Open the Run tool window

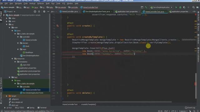point(8,108)
